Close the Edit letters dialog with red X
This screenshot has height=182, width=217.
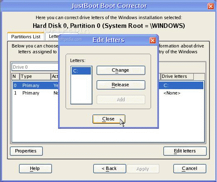coord(153,40)
